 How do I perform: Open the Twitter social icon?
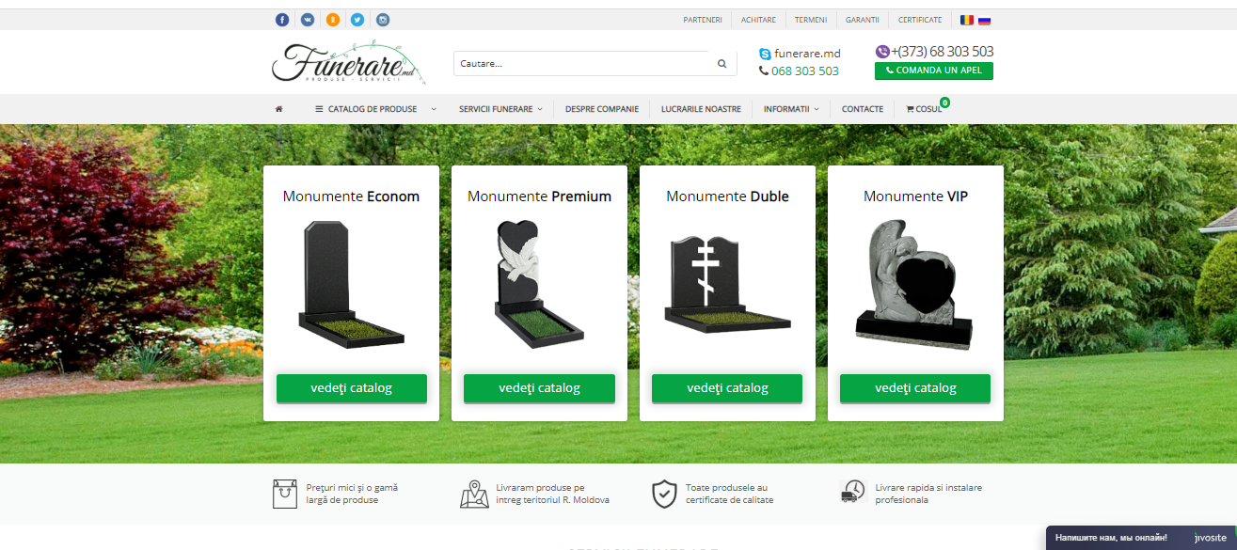[x=357, y=20]
